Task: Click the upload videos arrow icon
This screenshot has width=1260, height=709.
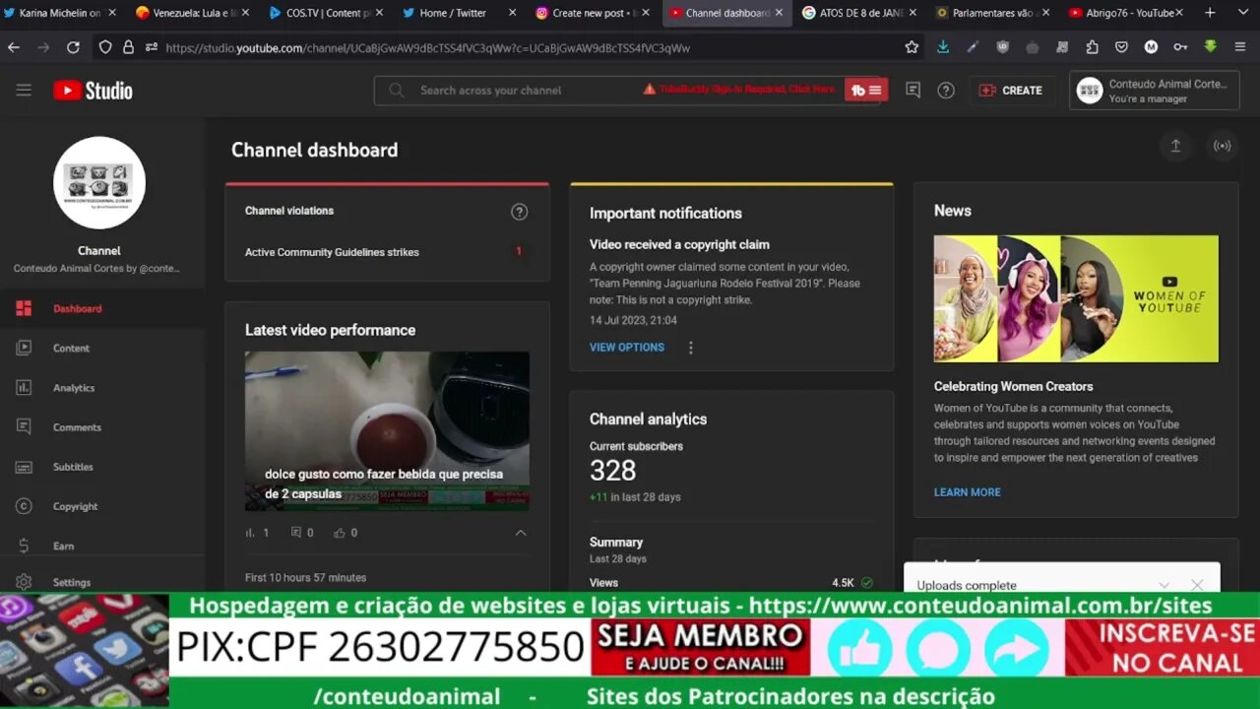Action: (1175, 146)
